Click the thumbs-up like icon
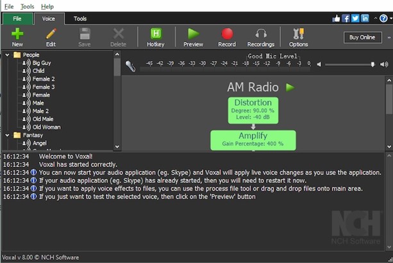Viewport: 393px width, 263px height. [336, 19]
